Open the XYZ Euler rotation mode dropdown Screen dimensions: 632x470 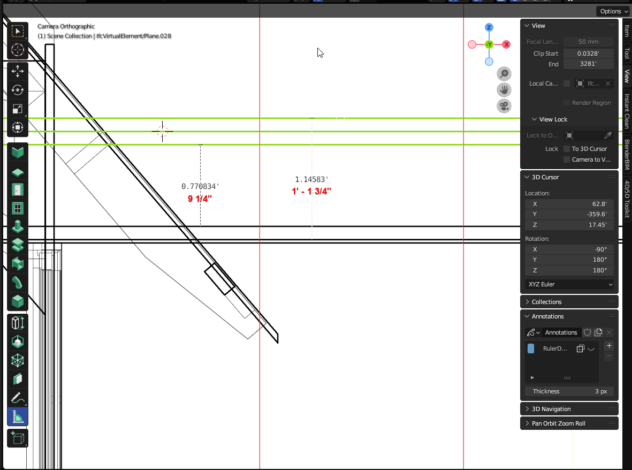(x=569, y=284)
